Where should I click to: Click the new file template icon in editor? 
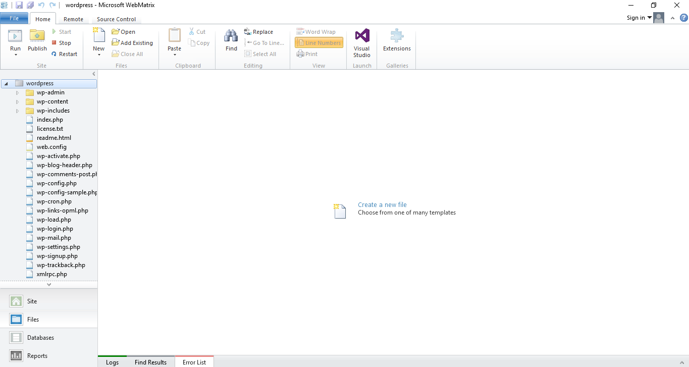point(340,211)
